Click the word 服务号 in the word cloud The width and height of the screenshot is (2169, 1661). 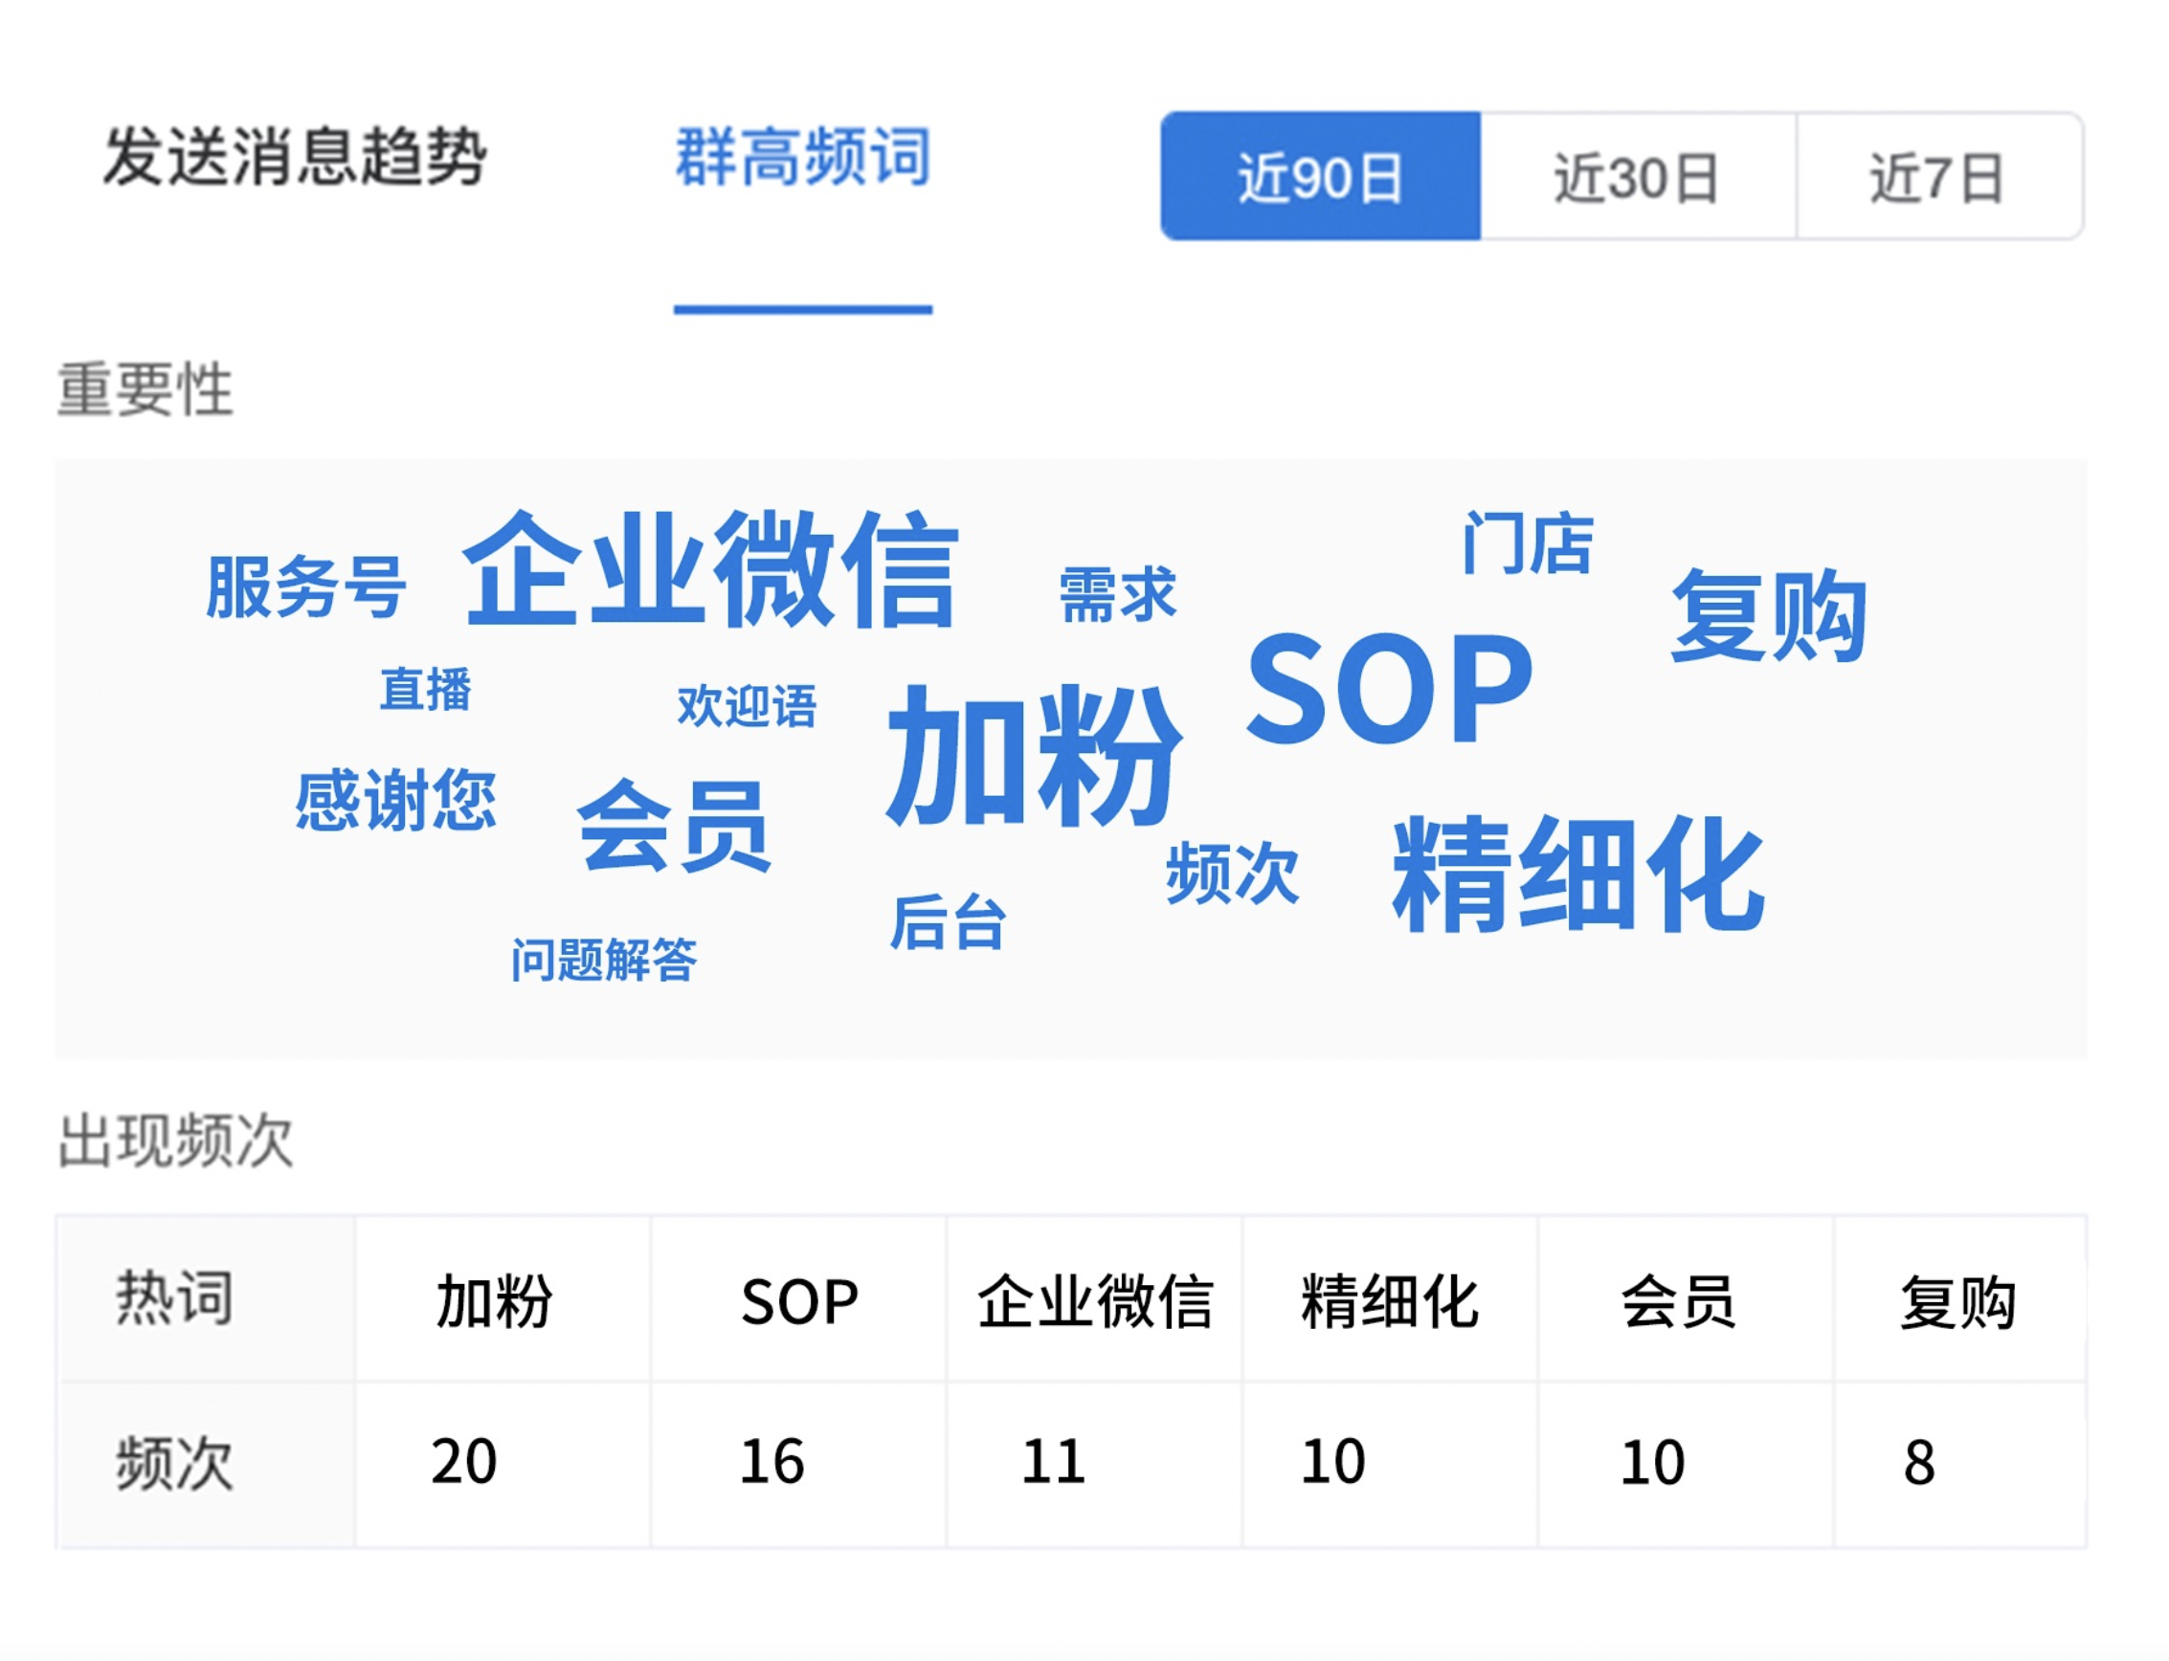pos(305,587)
